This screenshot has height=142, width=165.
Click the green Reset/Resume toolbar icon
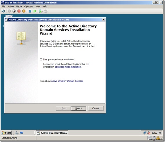pos(35,11)
